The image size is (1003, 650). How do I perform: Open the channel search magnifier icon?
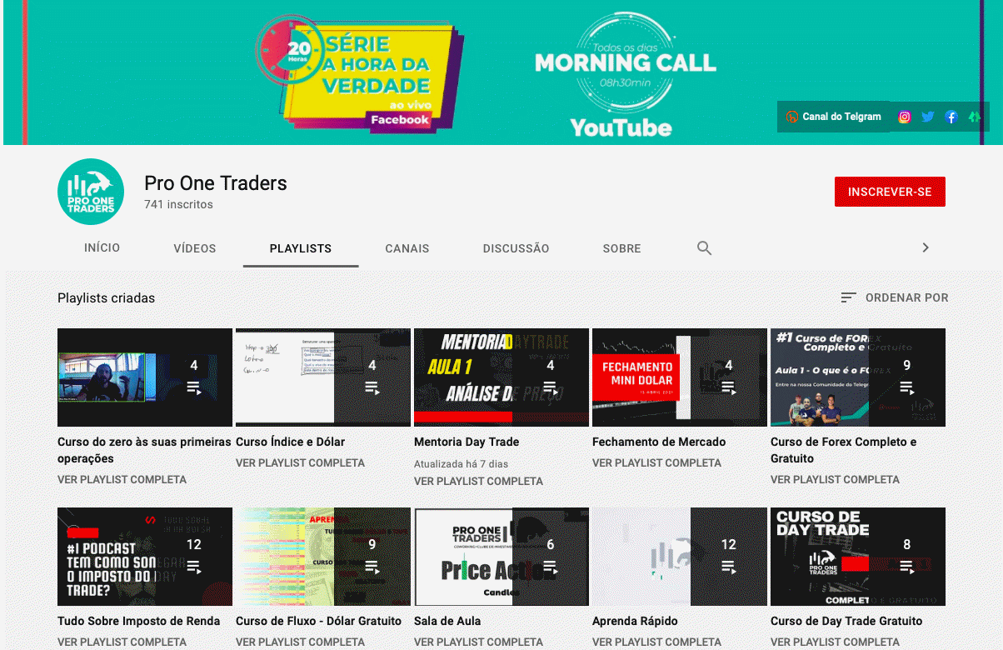(704, 248)
